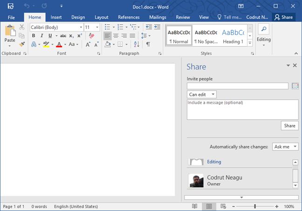Apply Superscript formatting

tap(80, 36)
